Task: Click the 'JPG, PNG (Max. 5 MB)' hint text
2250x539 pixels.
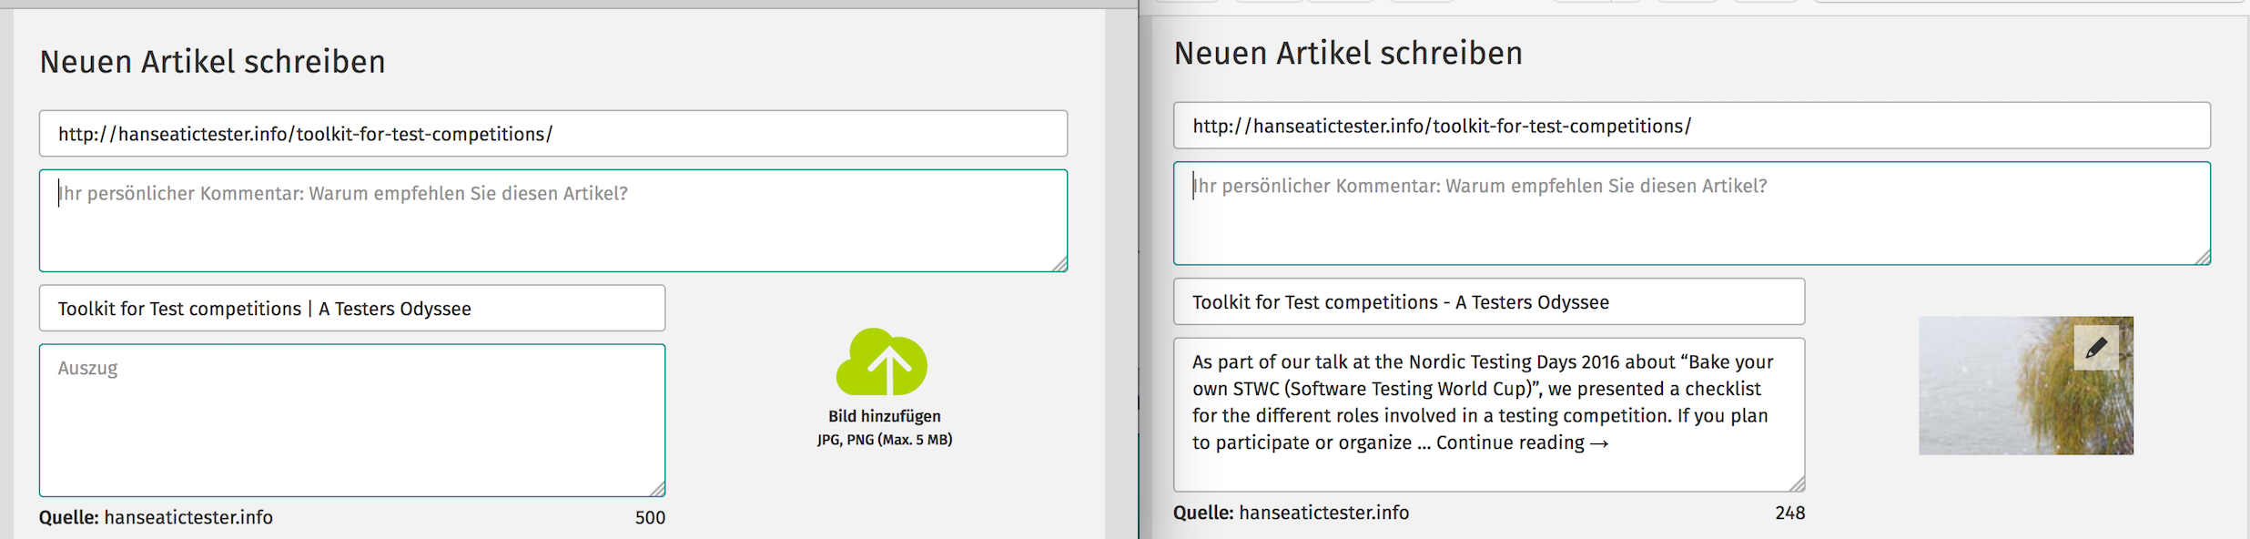Action: [x=885, y=440]
